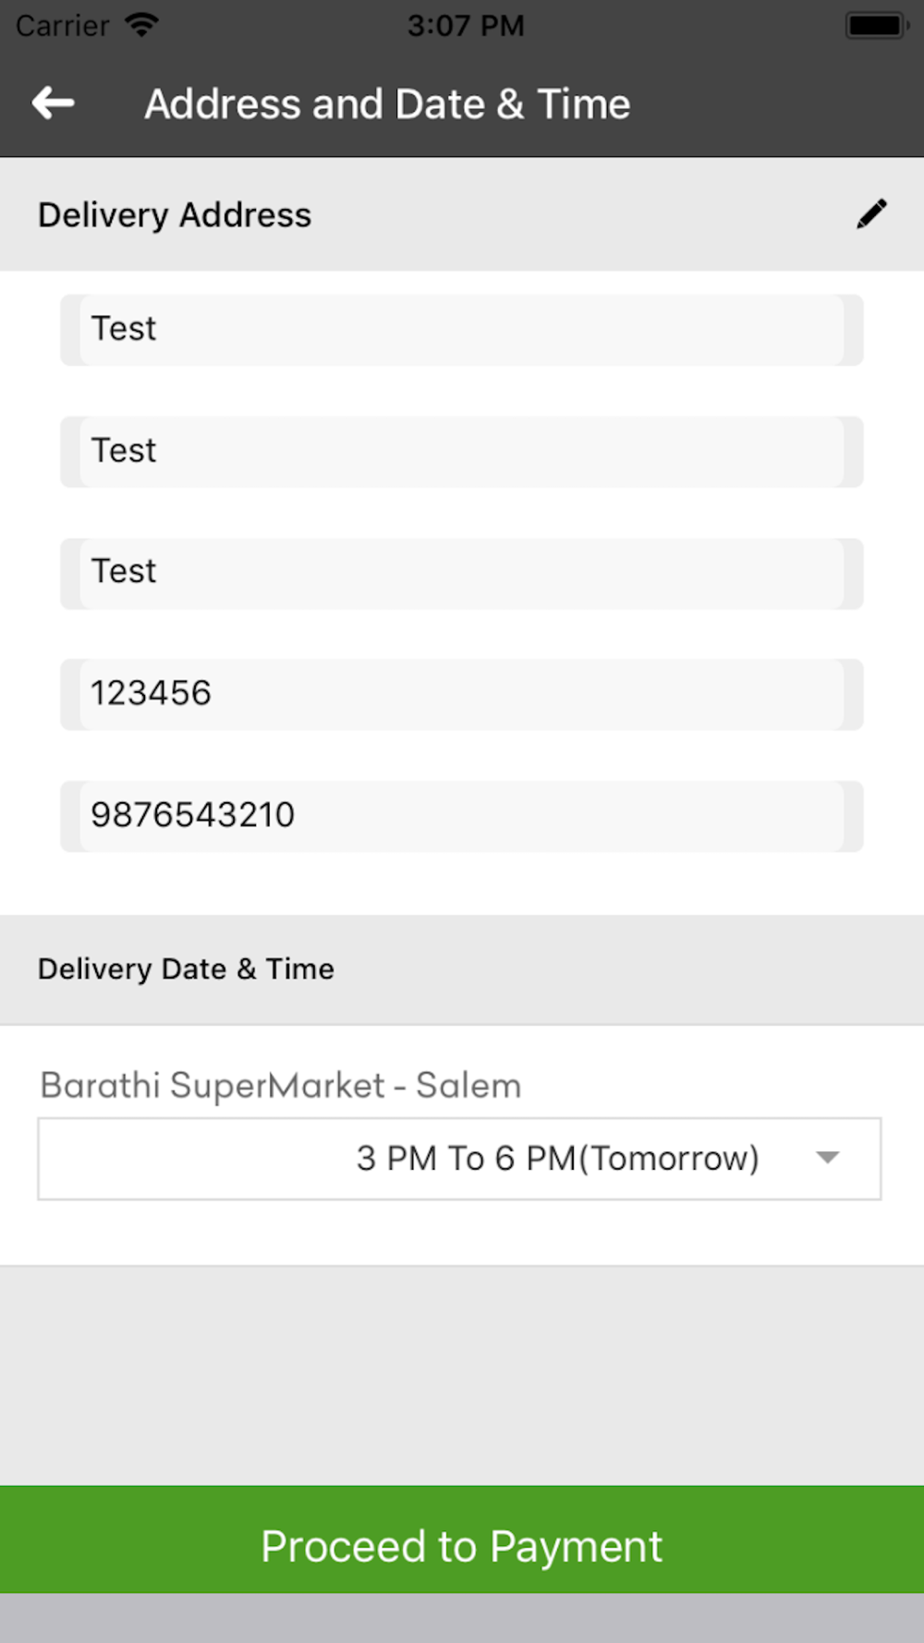
Task: Select the second Test address field
Action: pos(461,452)
